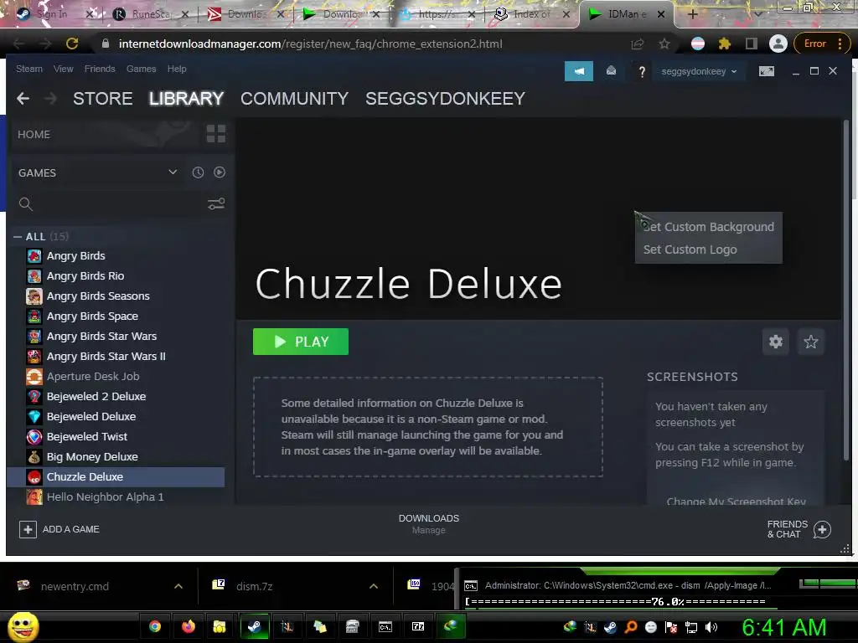Choose Set Custom Logo
The image size is (858, 643).
709,249
